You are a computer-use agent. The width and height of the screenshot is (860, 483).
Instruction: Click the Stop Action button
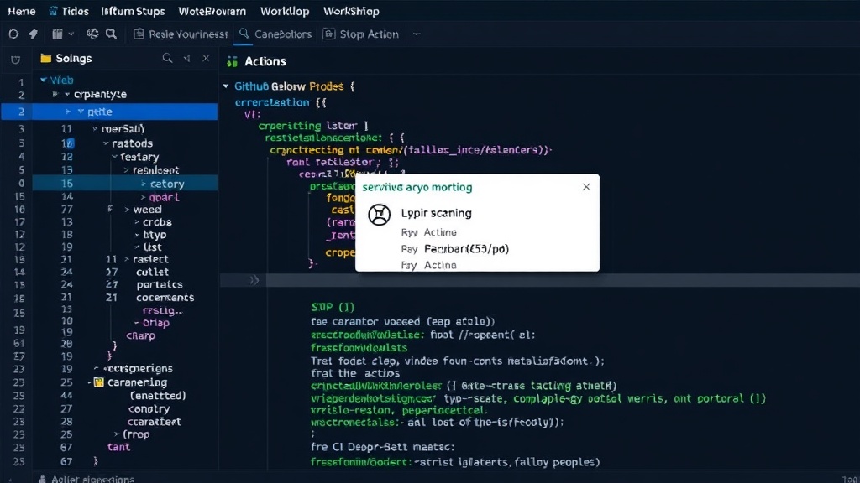click(361, 34)
